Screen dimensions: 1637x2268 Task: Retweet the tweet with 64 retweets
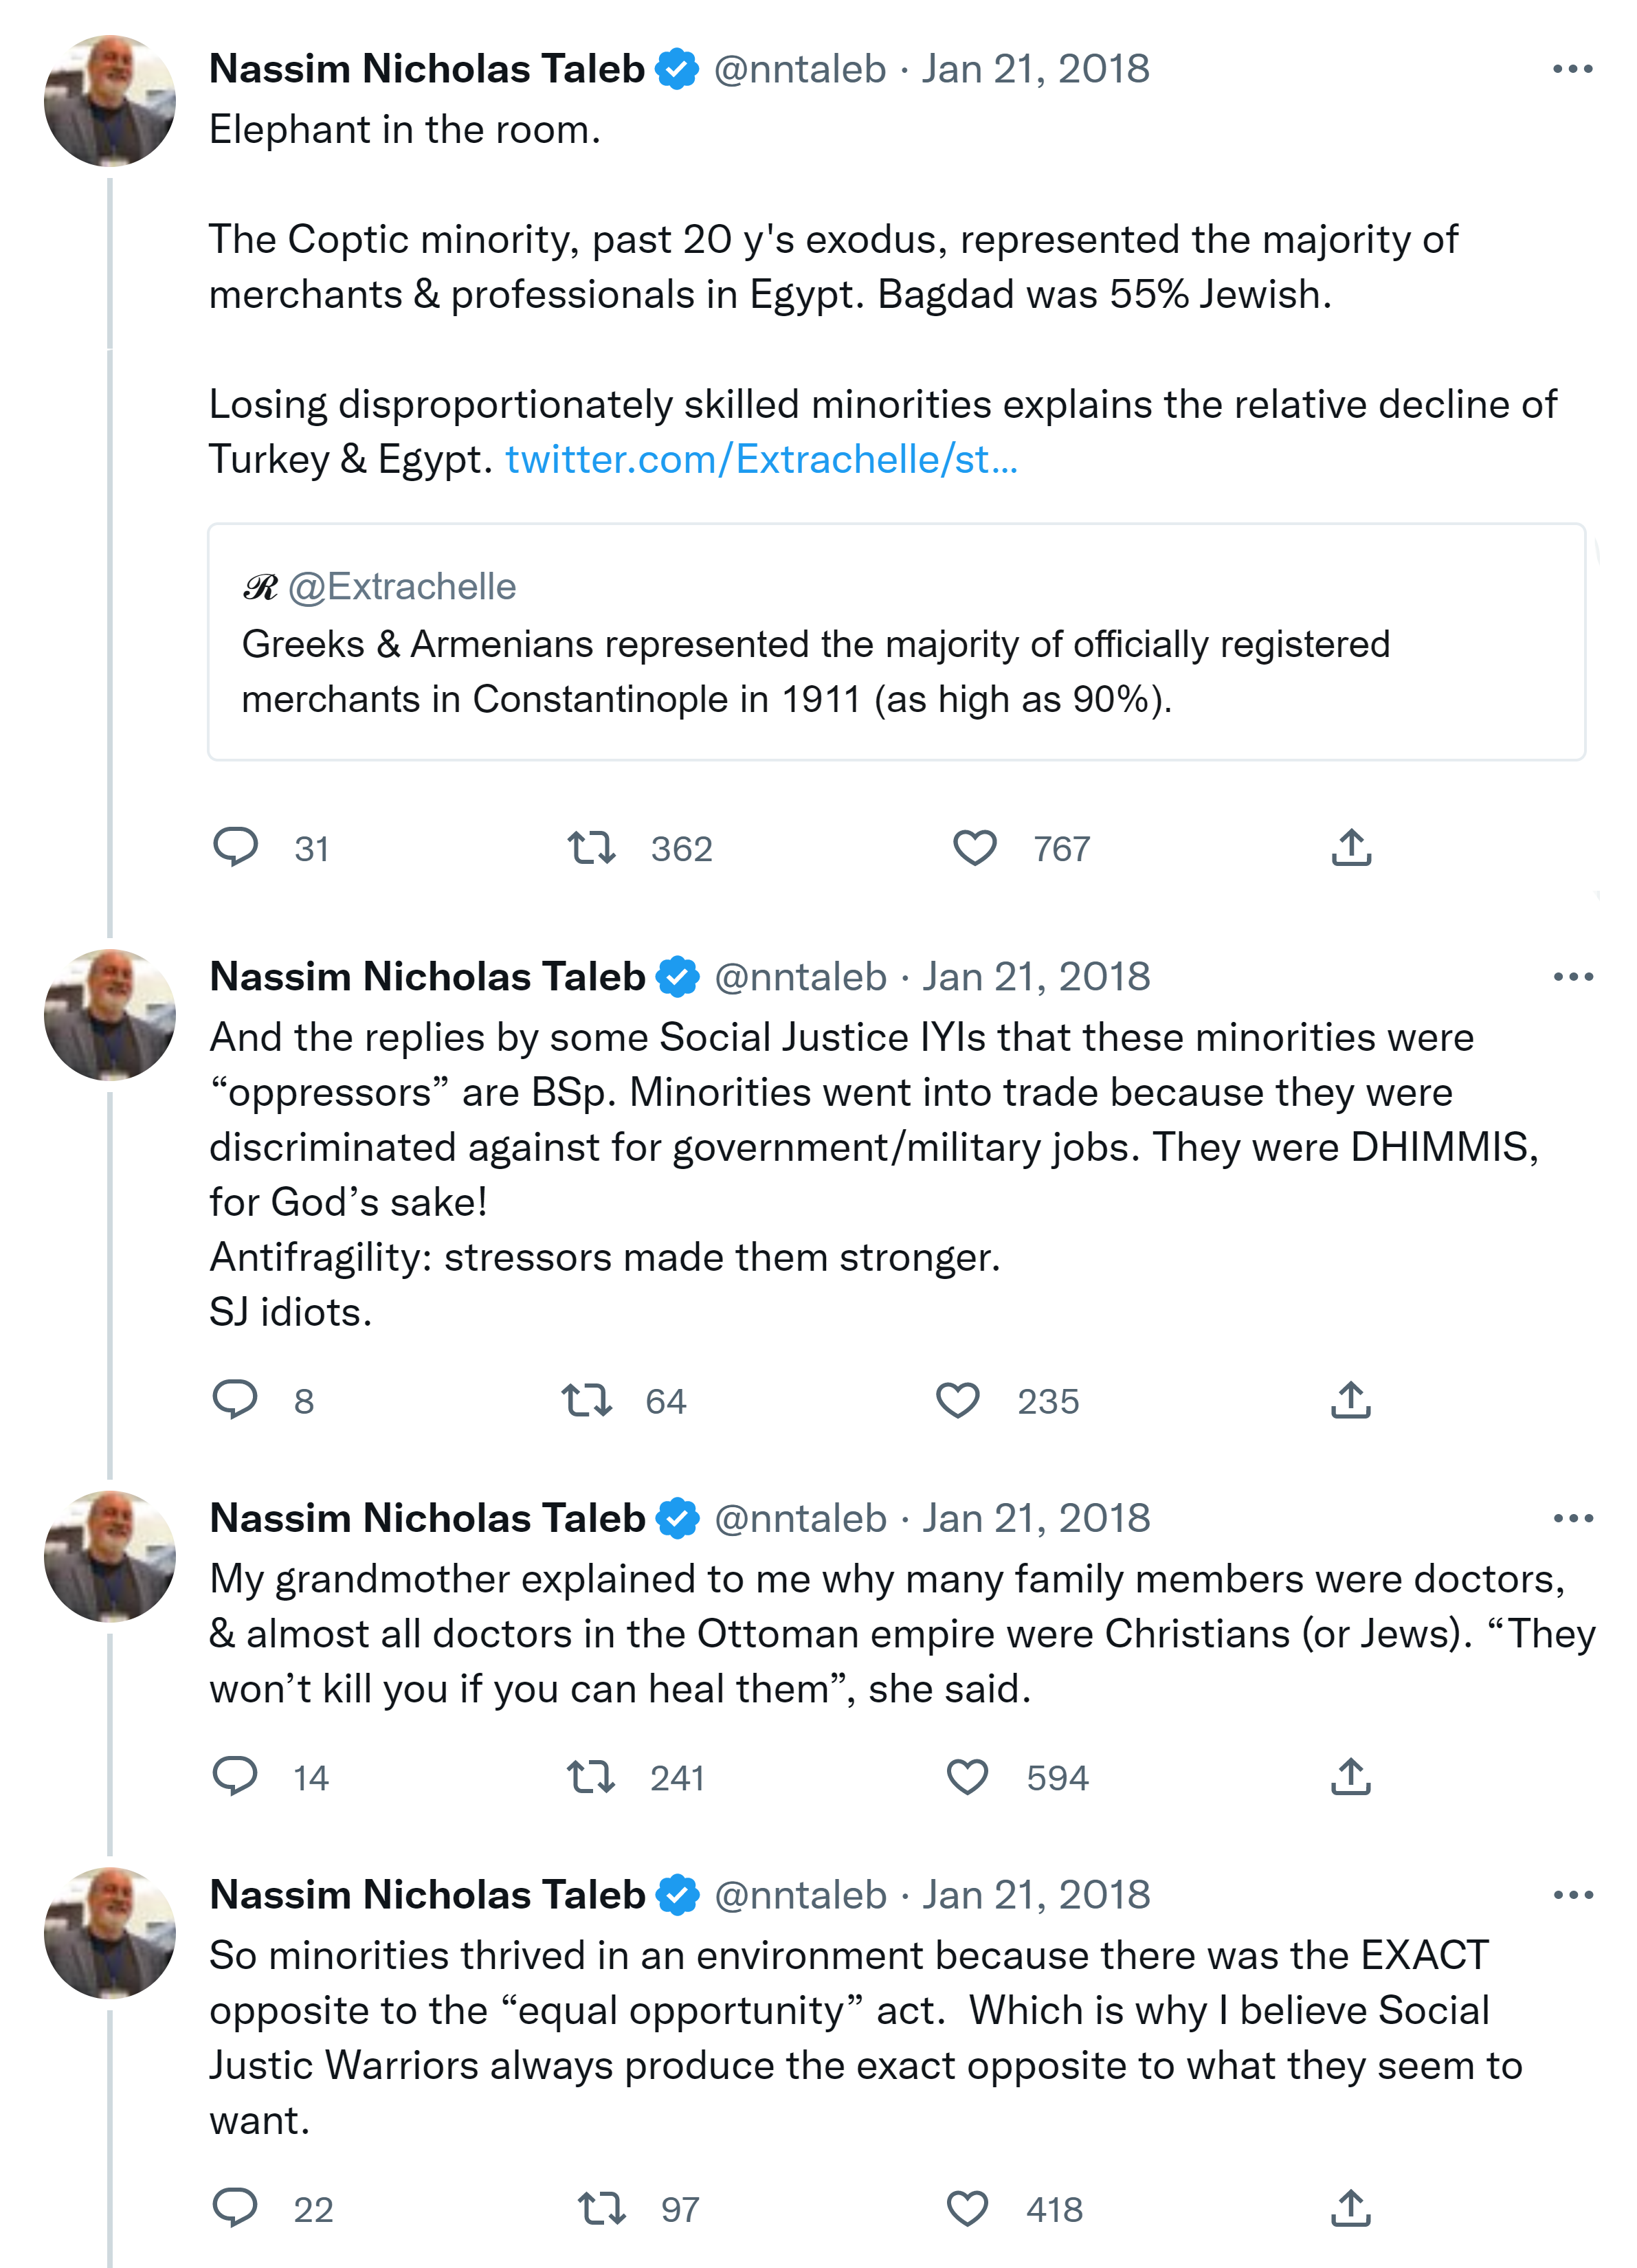(586, 1399)
